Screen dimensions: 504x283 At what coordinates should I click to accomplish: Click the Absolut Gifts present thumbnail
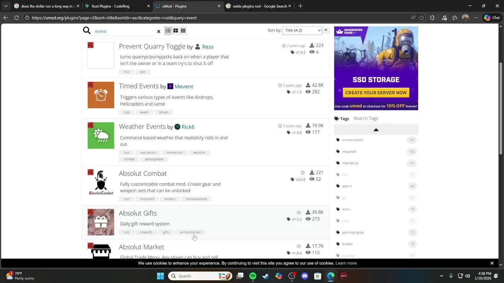pos(101,222)
